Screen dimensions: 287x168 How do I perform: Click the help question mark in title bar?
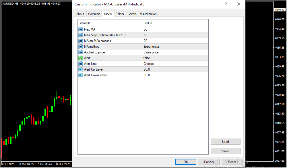pyautogui.click(x=226, y=4)
